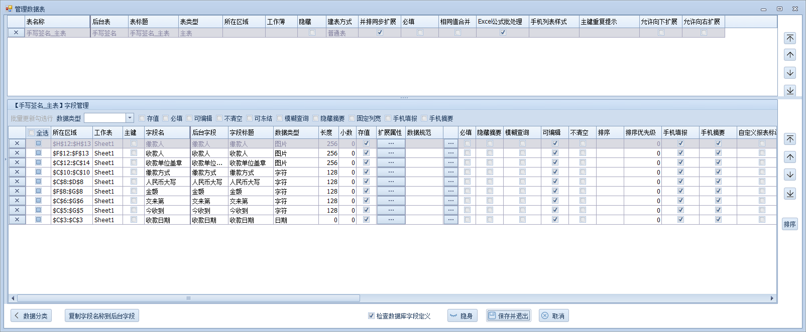The image size is (806, 332).
Task: Enable the 模糊查询 batch update checkbox
Action: click(280, 118)
